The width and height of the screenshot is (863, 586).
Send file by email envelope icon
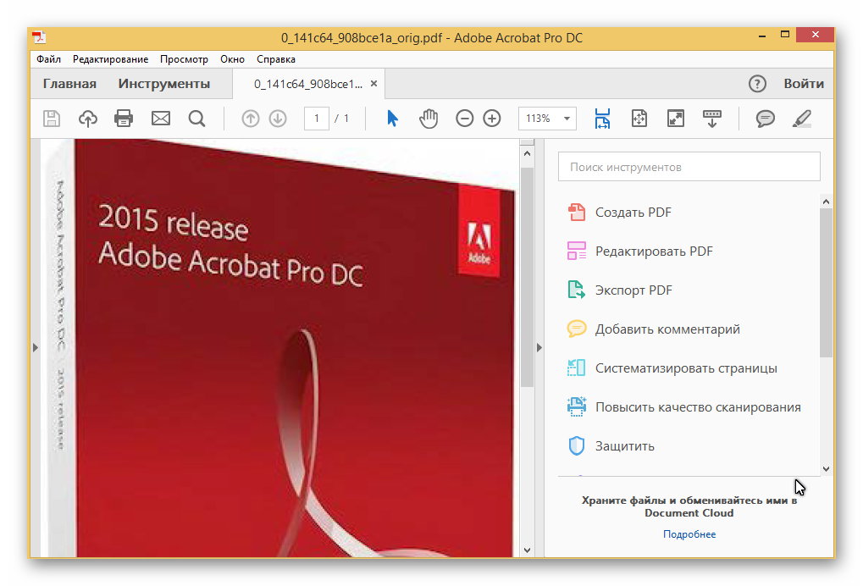(161, 119)
